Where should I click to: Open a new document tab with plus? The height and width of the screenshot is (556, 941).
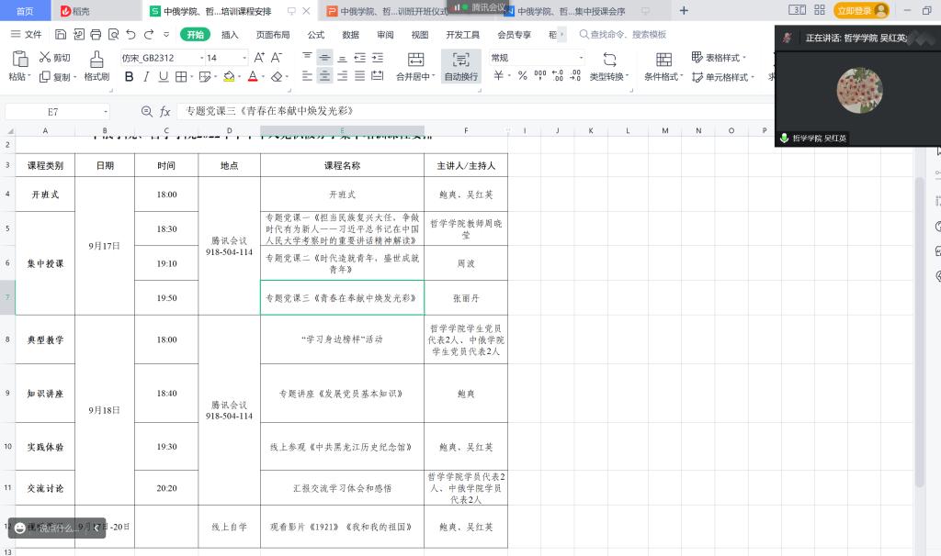684,11
